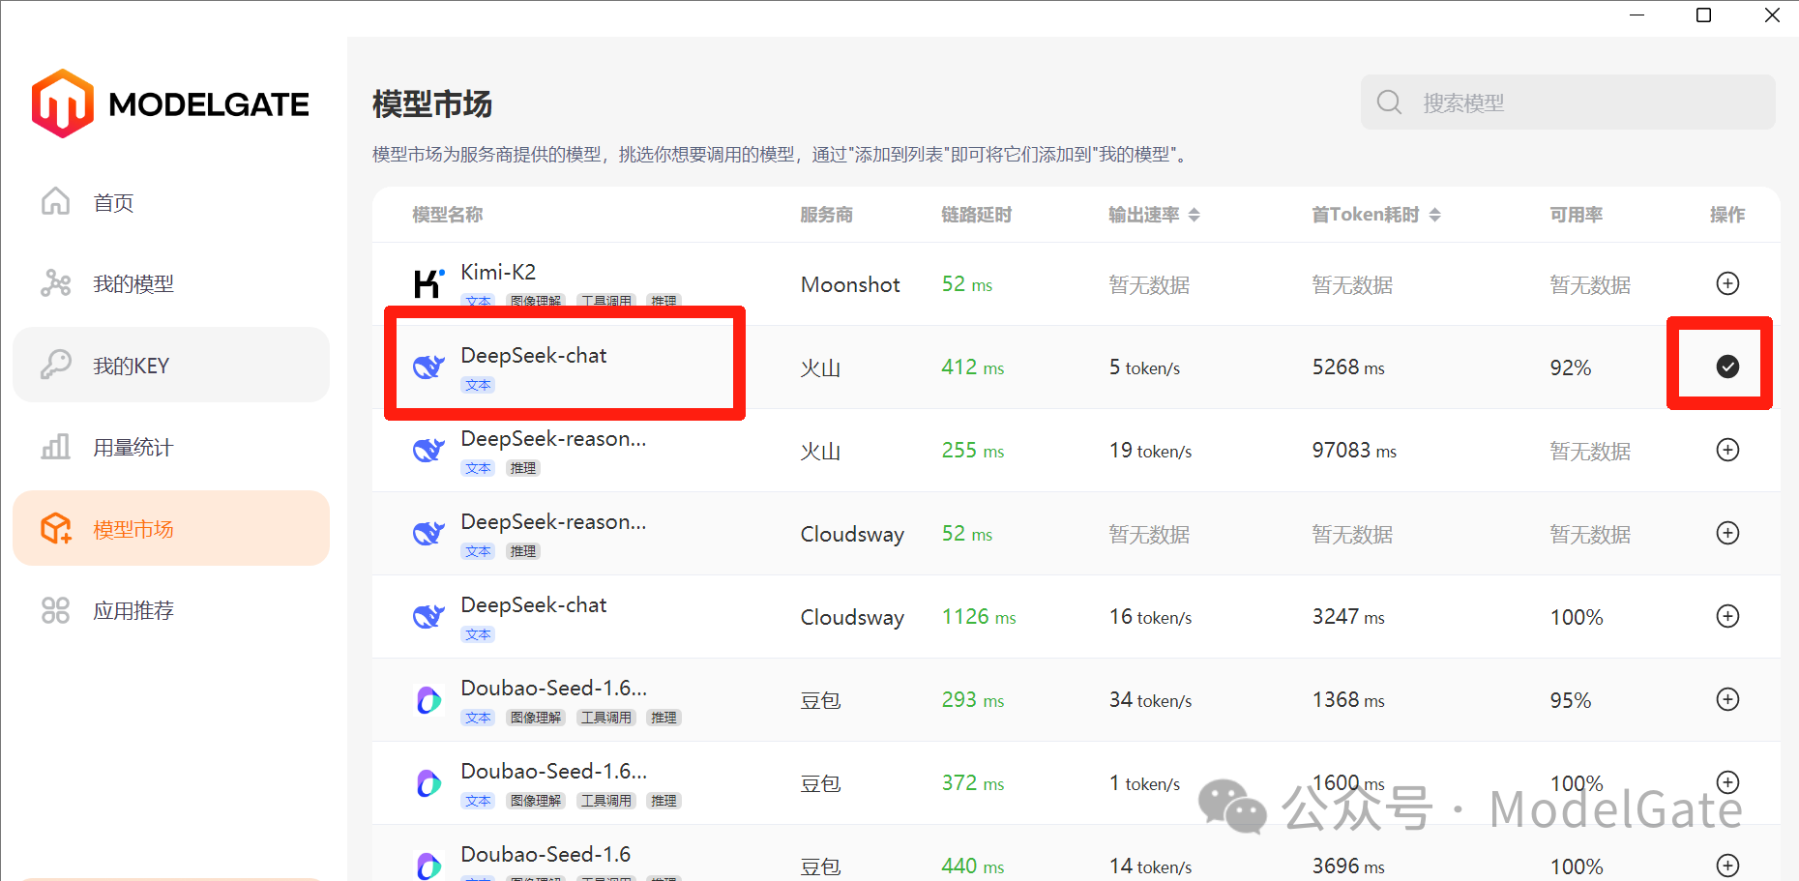
Task: Click the search magnifier icon
Action: pos(1390,102)
